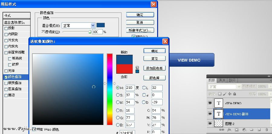Click the create new layer icon
The image size is (272, 134).
pos(258,130)
